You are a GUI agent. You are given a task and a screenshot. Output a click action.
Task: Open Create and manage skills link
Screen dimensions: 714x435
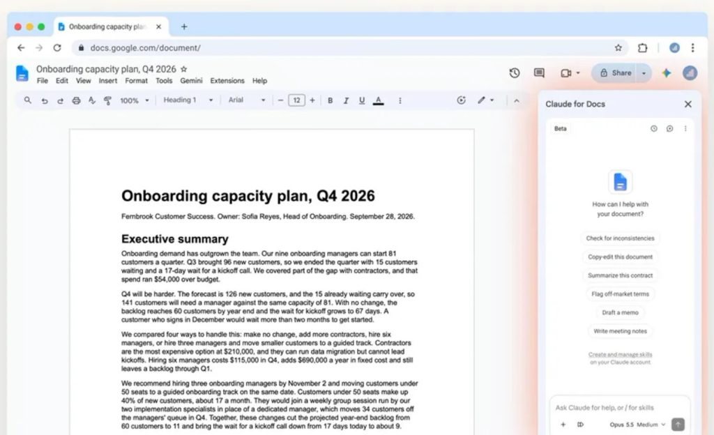[x=620, y=354]
